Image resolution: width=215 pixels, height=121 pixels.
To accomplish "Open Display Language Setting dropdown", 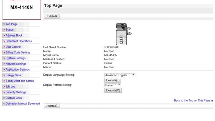I will 120,75.
